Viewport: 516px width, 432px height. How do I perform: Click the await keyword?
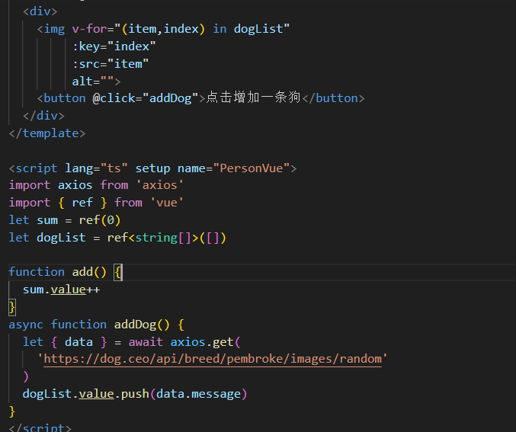pyautogui.click(x=146, y=342)
